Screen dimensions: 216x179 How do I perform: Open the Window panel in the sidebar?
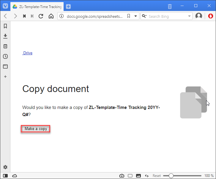[x=5, y=66]
